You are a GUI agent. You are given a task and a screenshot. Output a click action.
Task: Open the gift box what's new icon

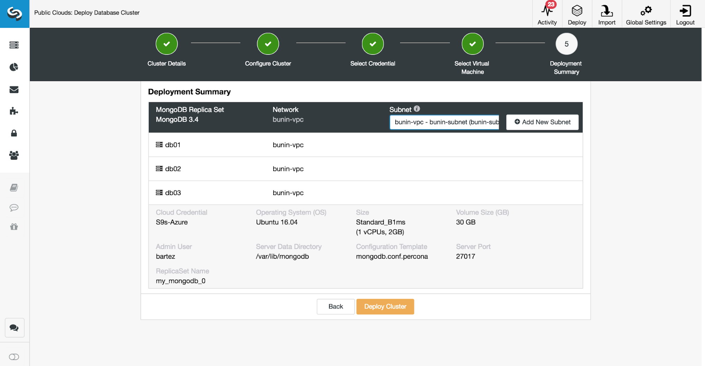coord(14,227)
